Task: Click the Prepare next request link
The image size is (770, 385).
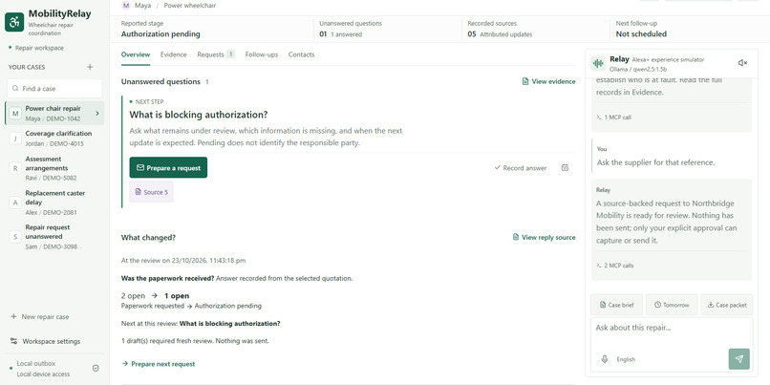Action: [159, 364]
